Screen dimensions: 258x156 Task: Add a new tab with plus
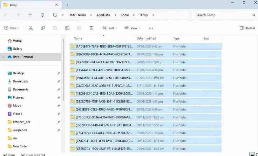pyautogui.click(x=67, y=5)
